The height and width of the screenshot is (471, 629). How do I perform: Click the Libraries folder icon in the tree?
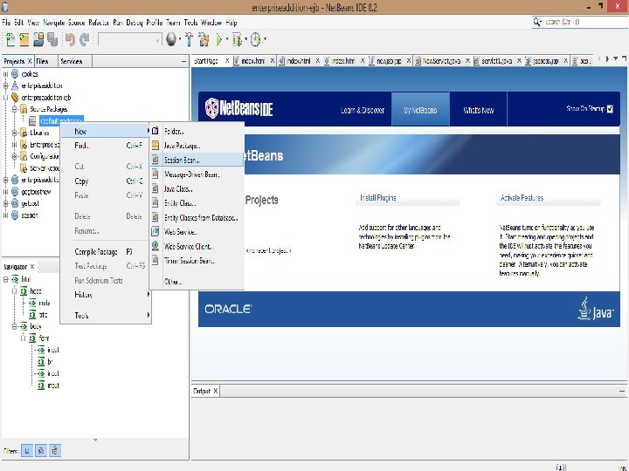click(24, 133)
